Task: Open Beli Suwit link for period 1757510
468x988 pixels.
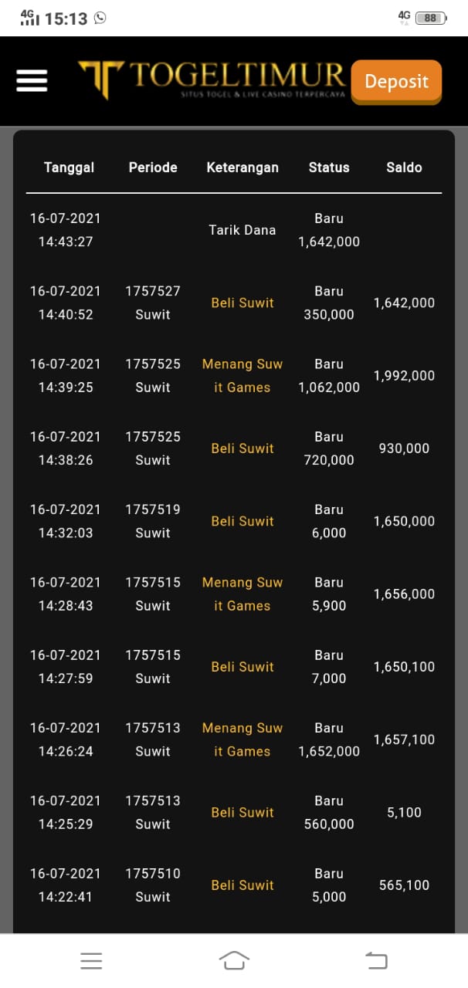Action: point(242,885)
